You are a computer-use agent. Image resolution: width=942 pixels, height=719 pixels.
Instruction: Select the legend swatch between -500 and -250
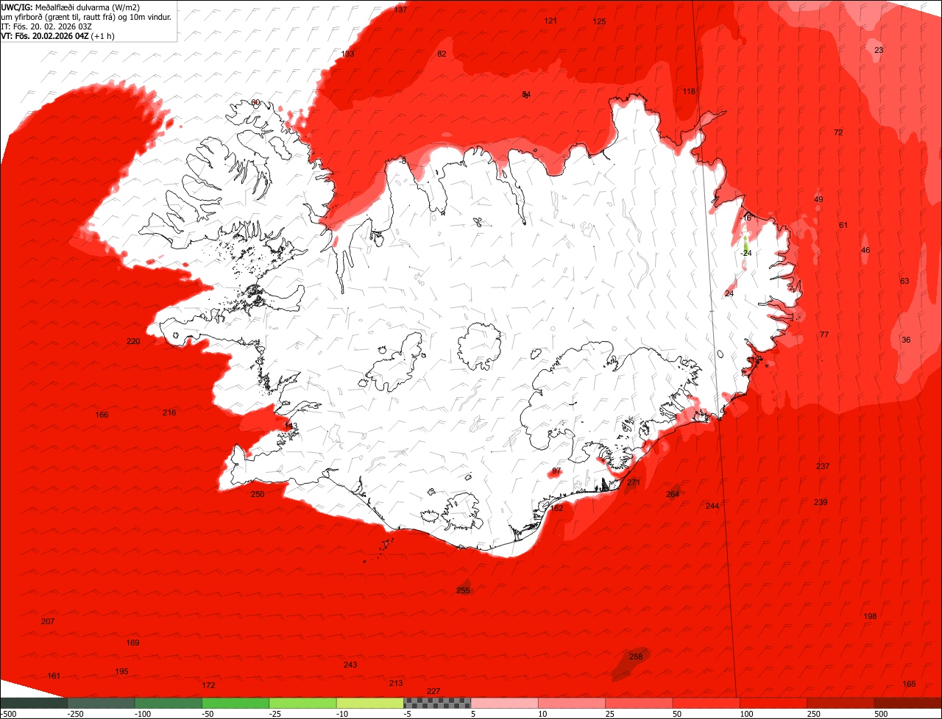34,703
